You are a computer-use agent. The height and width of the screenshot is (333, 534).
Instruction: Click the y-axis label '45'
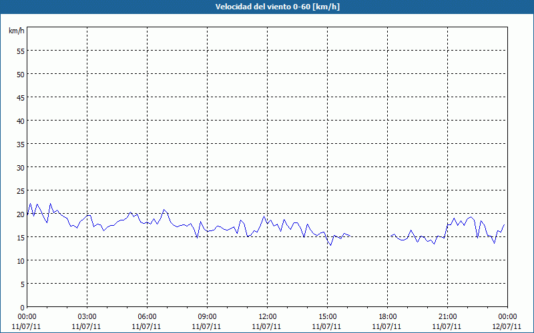click(x=21, y=97)
